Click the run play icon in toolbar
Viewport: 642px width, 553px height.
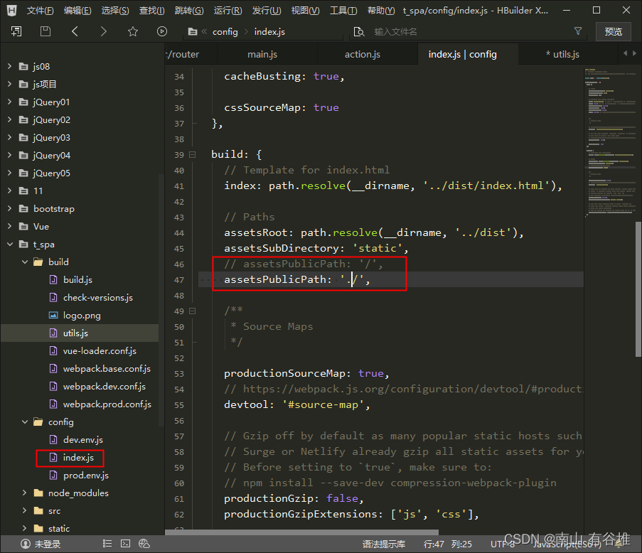point(162,31)
